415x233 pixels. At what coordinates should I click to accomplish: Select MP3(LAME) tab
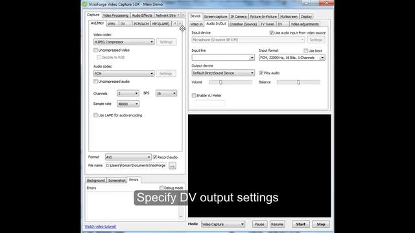(161, 24)
